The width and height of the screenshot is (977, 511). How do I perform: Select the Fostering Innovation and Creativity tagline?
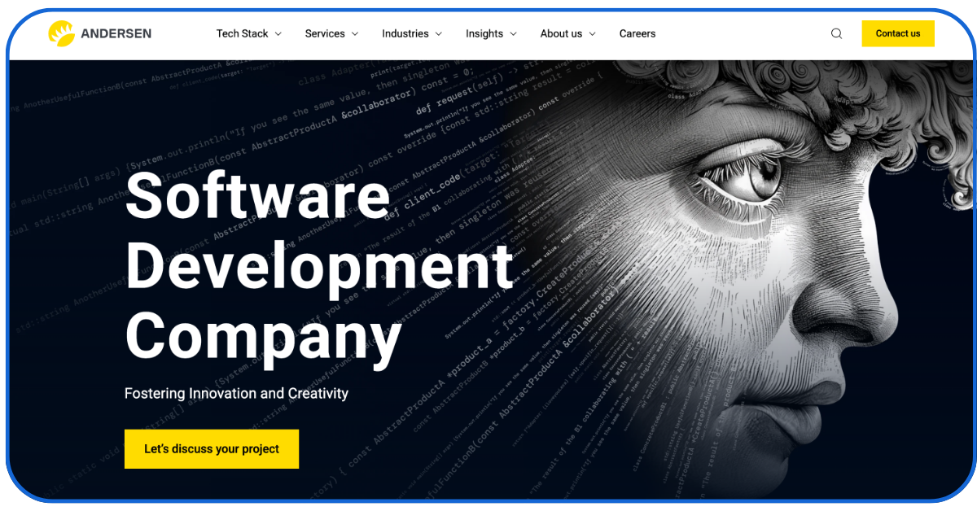click(x=236, y=393)
